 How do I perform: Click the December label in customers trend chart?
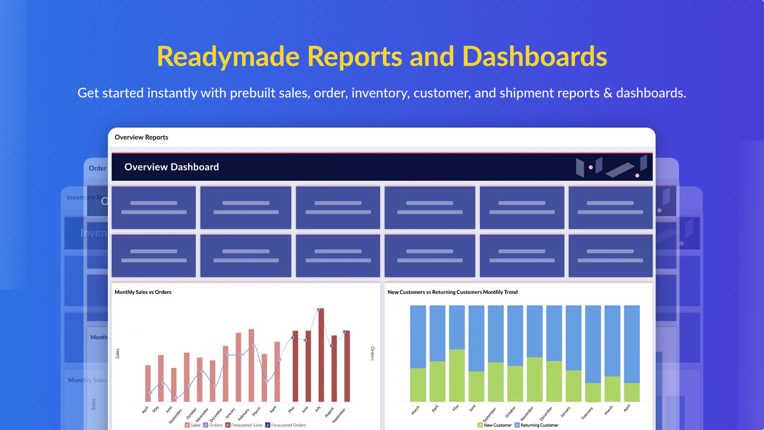546,414
